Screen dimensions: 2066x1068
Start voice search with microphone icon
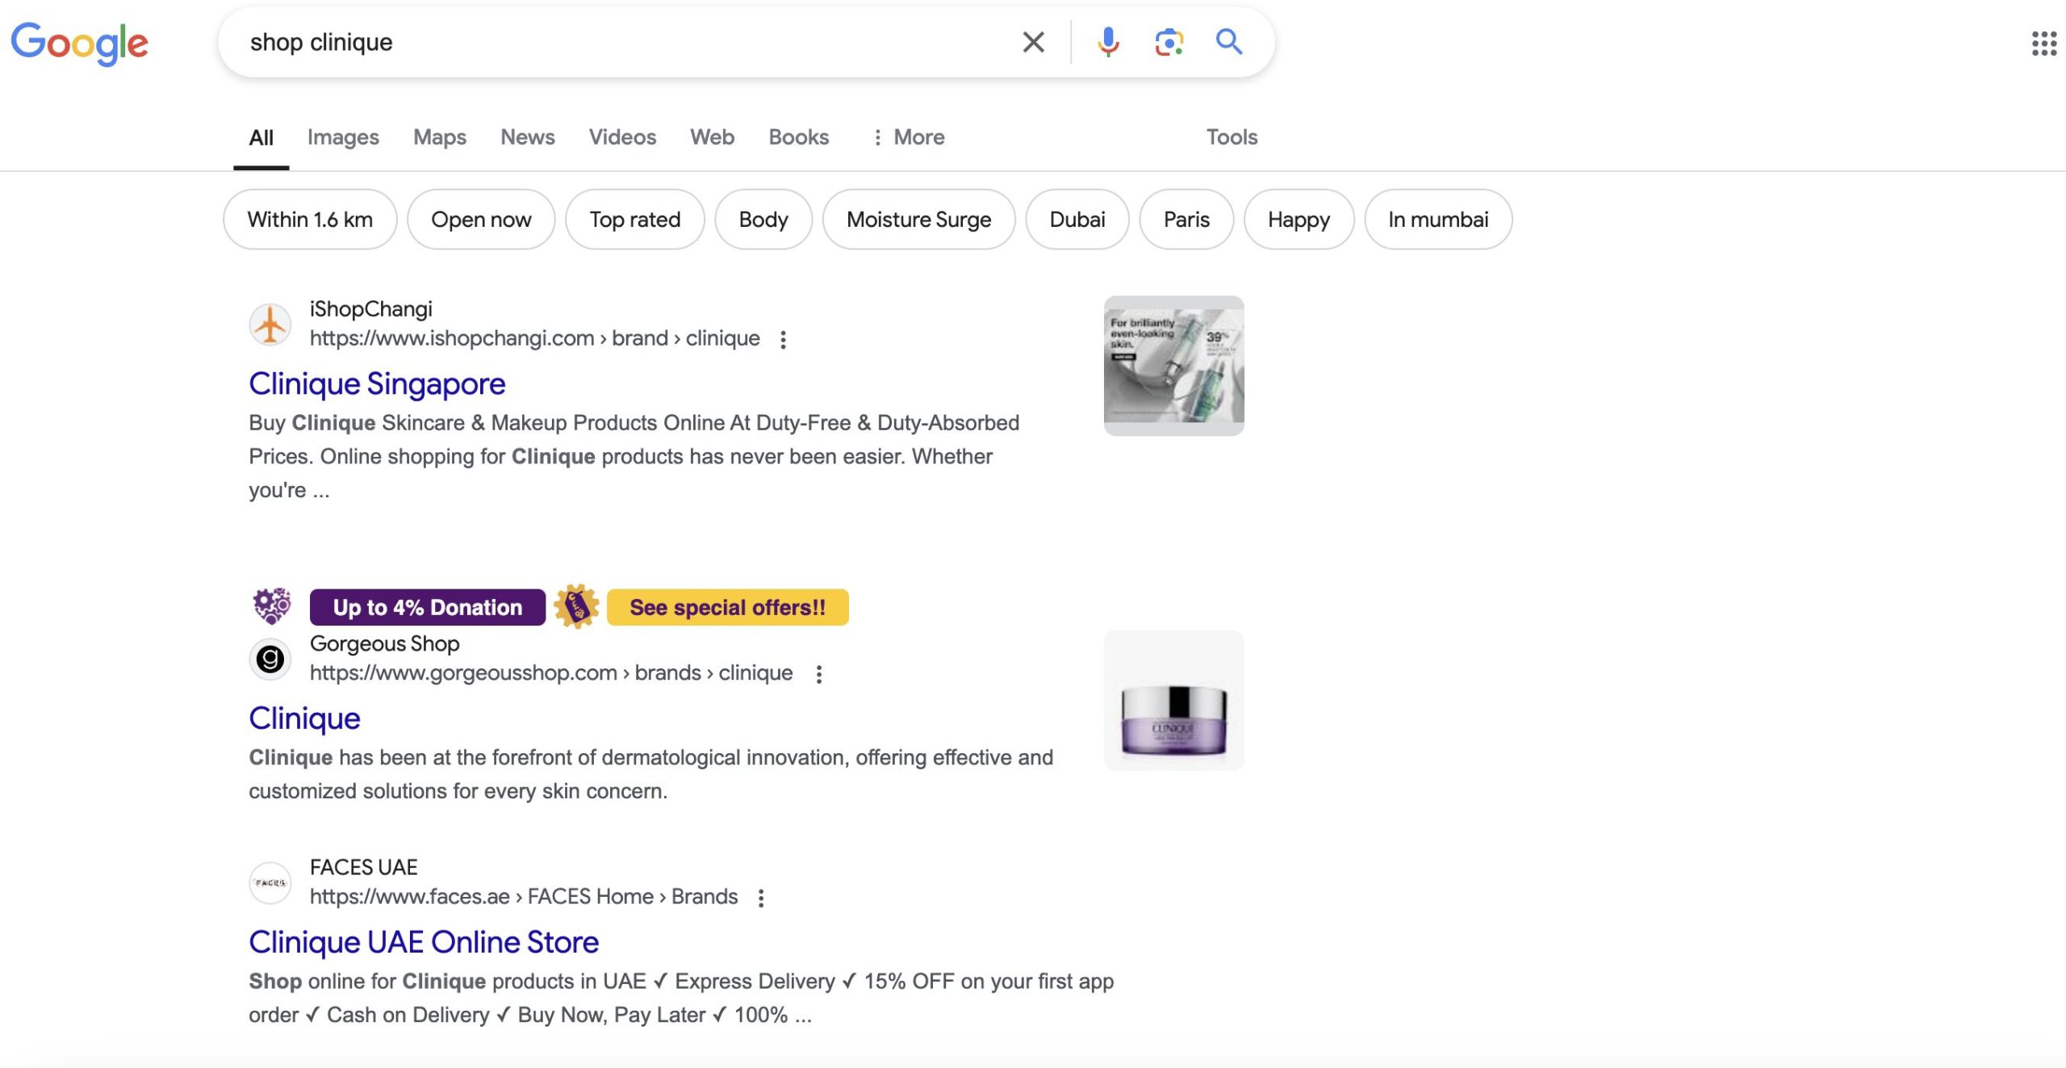(x=1108, y=42)
